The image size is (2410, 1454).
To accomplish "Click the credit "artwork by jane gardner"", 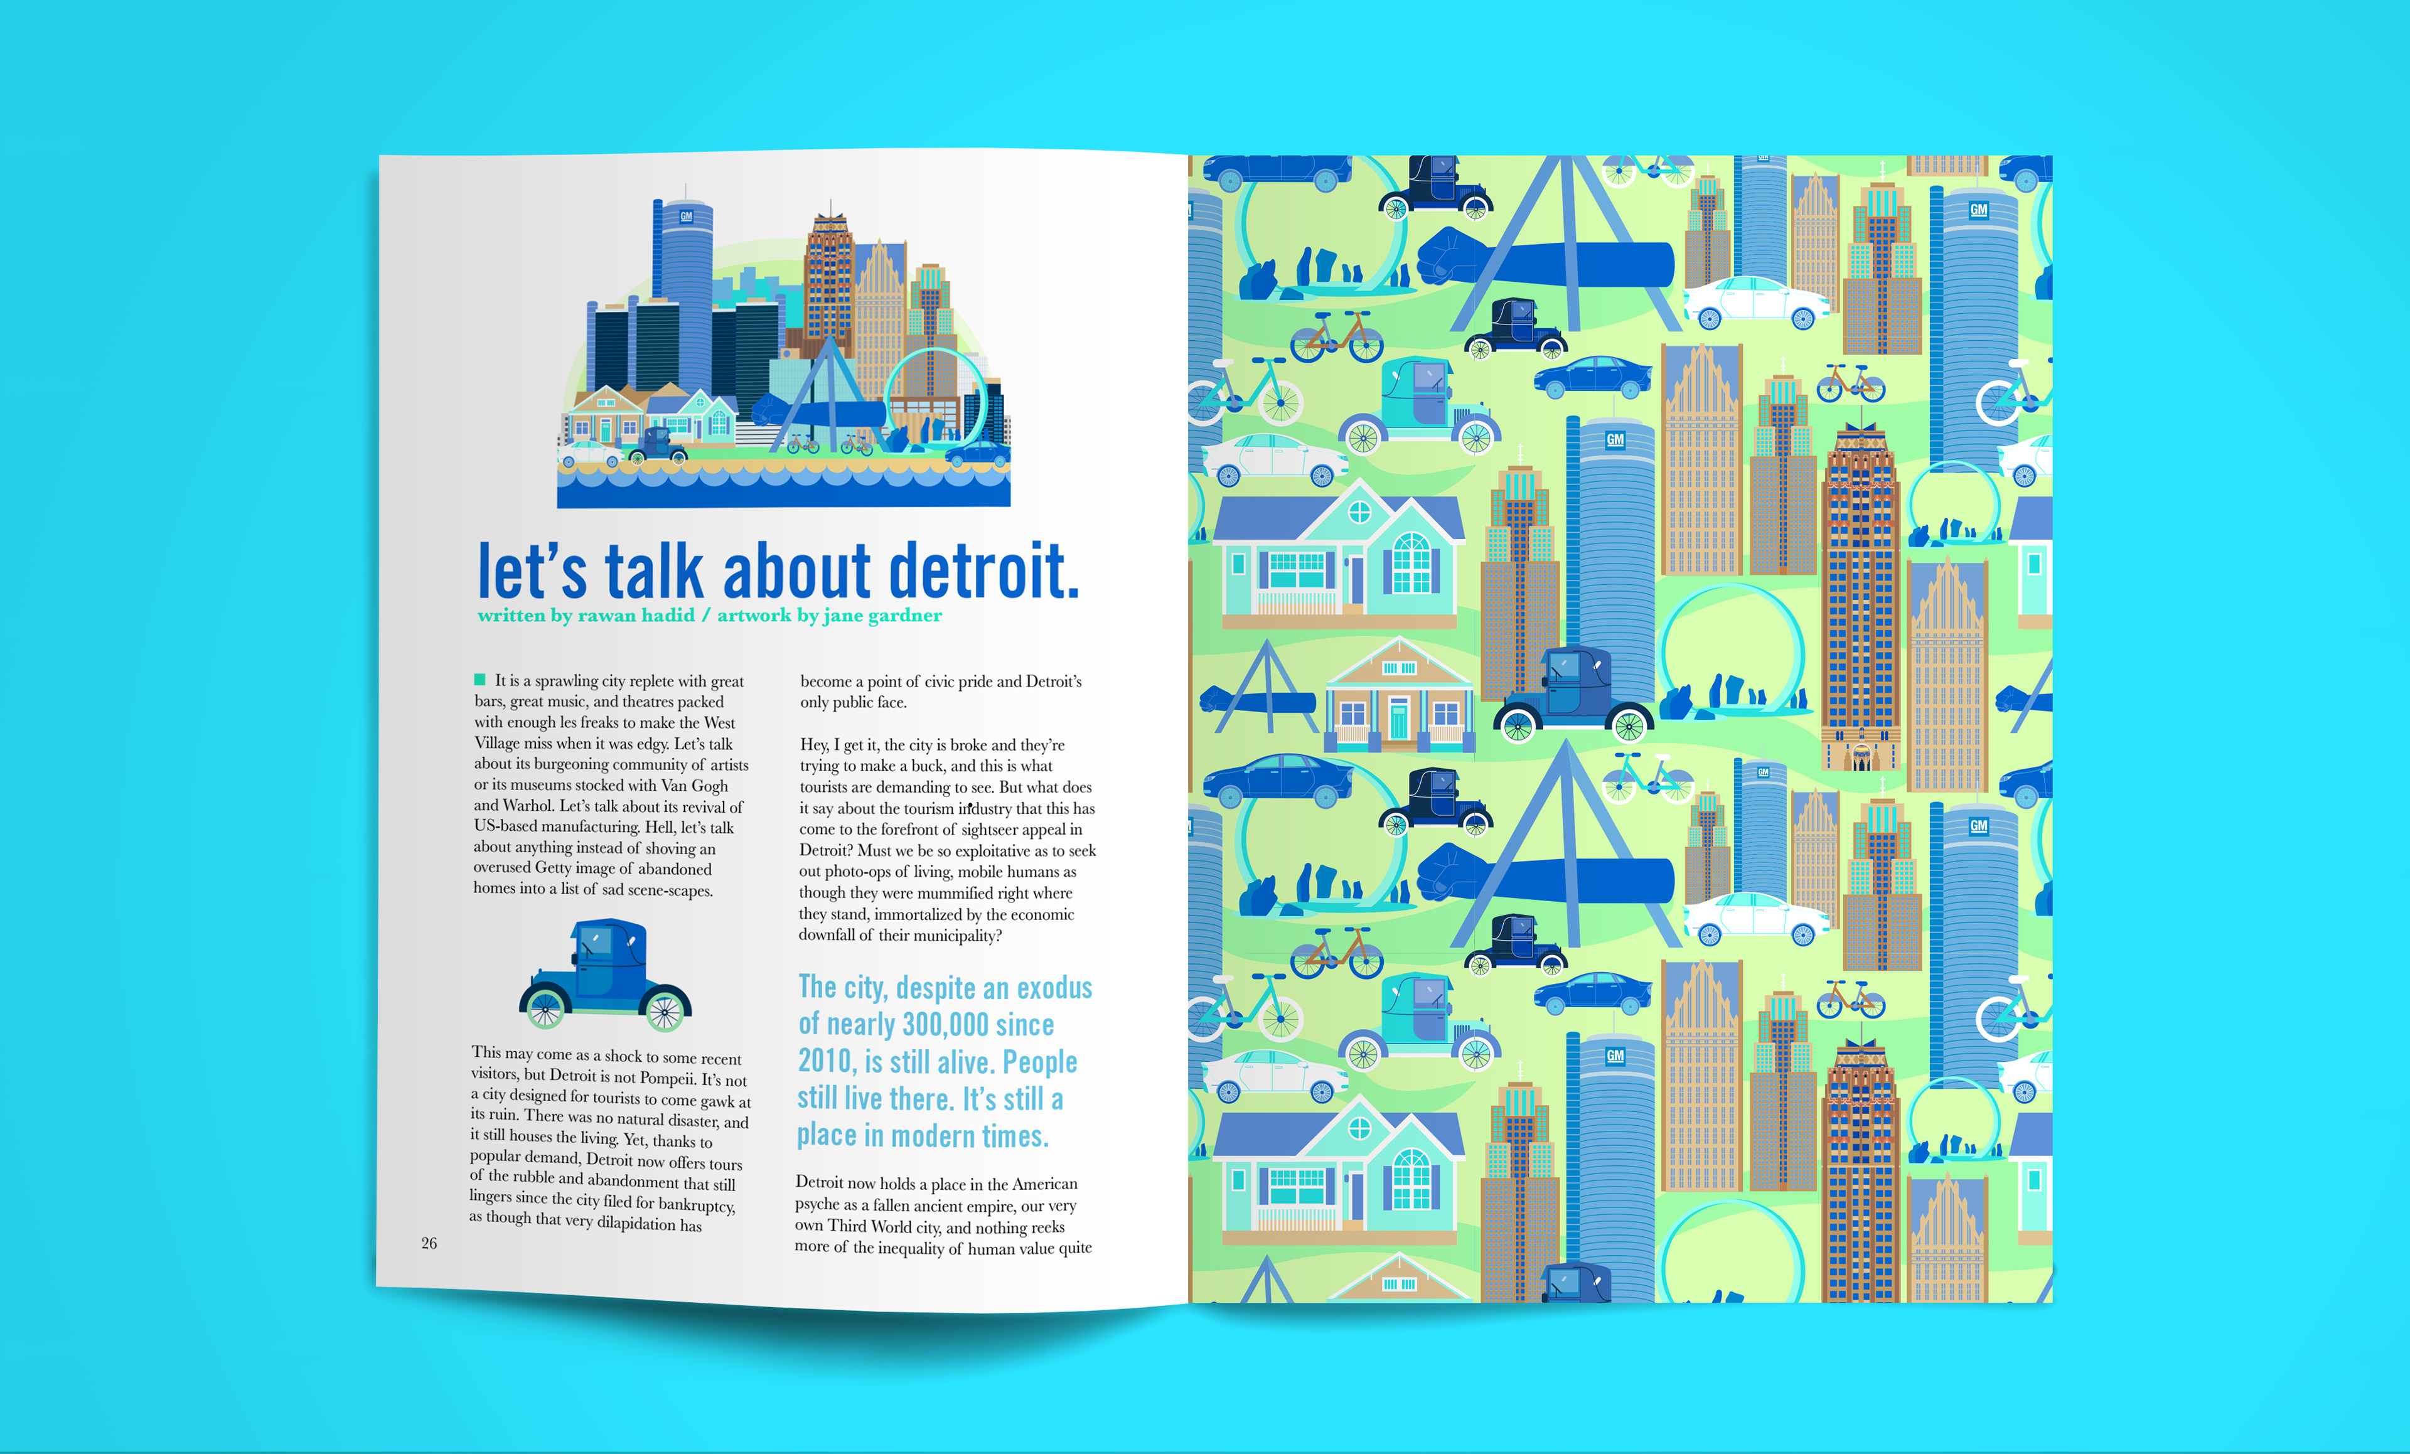I will point(830,615).
